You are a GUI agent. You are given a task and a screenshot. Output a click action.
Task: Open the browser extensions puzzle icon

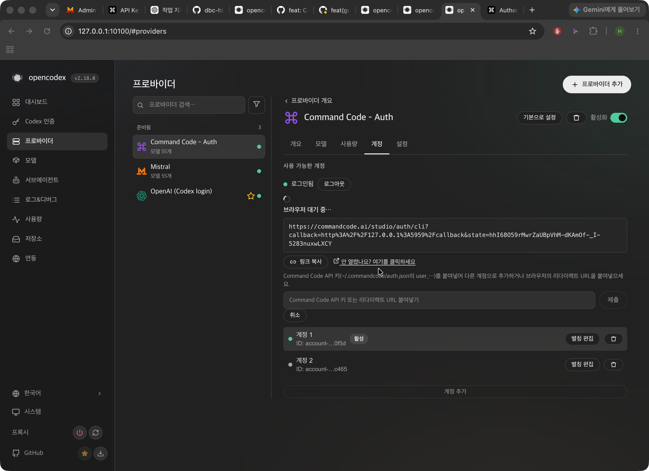tap(593, 31)
